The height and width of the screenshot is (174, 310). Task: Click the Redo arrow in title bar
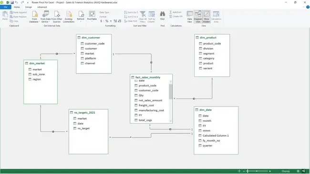pyautogui.click(x=22, y=2)
